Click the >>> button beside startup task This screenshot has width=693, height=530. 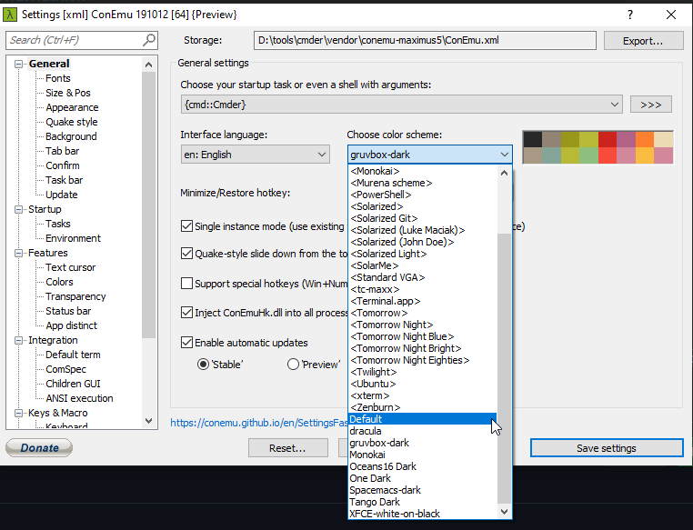650,105
